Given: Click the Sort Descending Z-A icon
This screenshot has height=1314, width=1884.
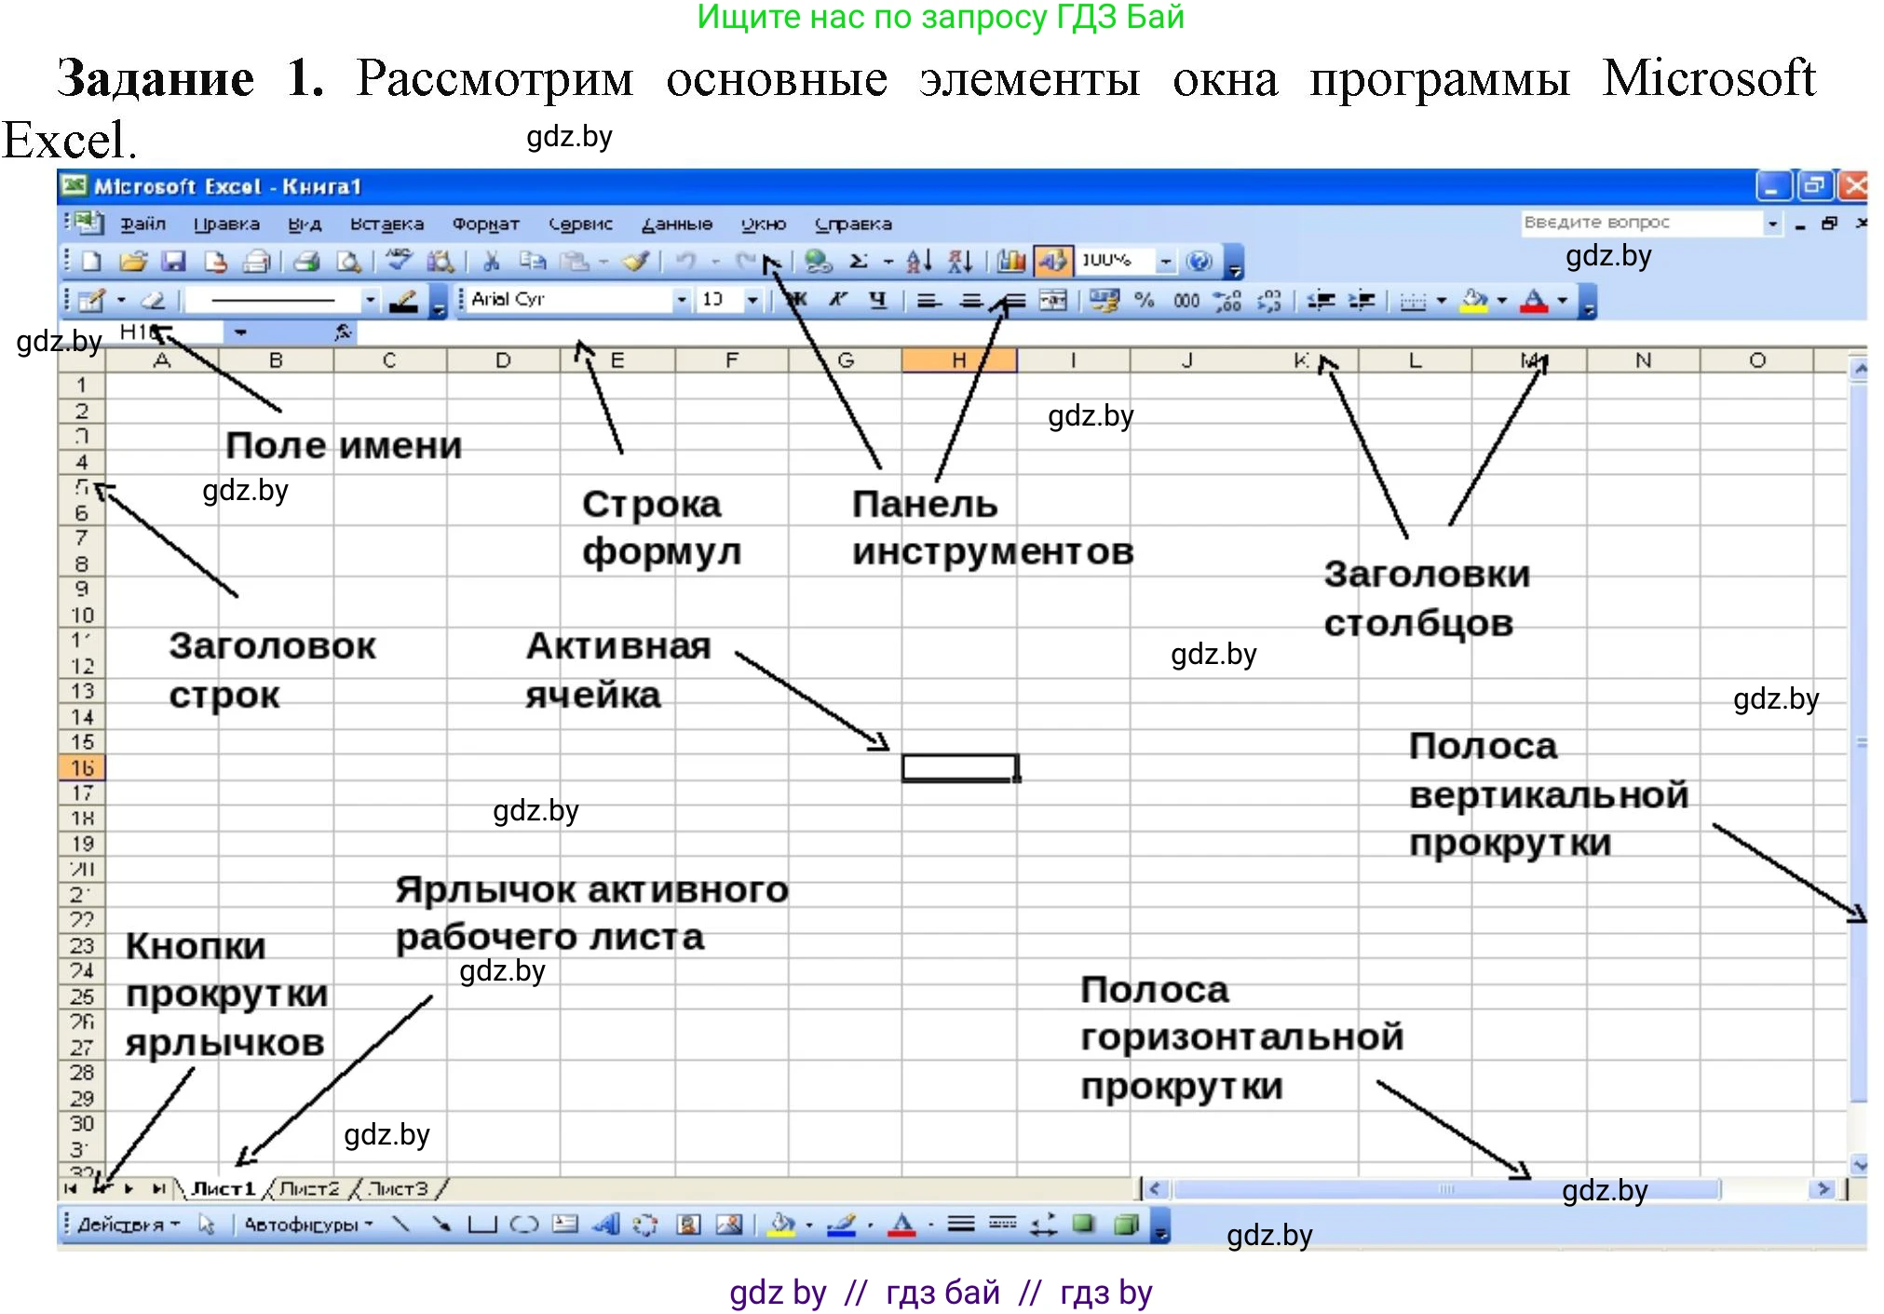Looking at the screenshot, I should coord(960,262).
